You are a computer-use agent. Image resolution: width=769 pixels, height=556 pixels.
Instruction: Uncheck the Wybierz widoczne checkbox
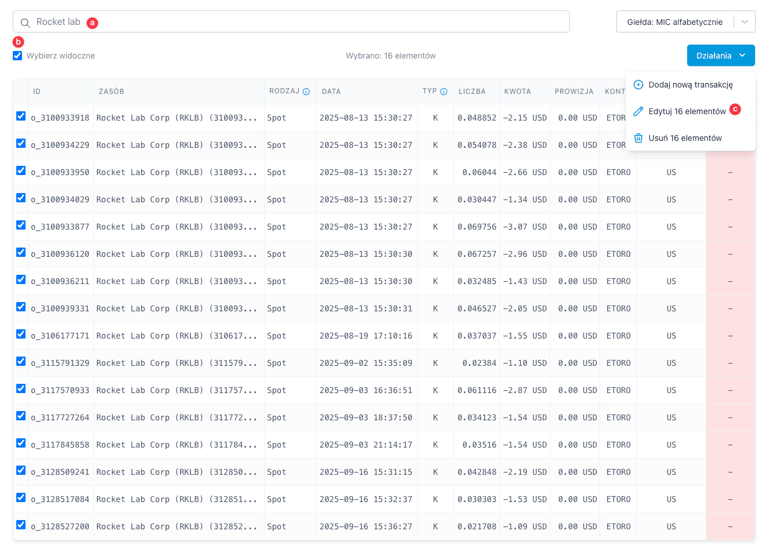coord(17,56)
